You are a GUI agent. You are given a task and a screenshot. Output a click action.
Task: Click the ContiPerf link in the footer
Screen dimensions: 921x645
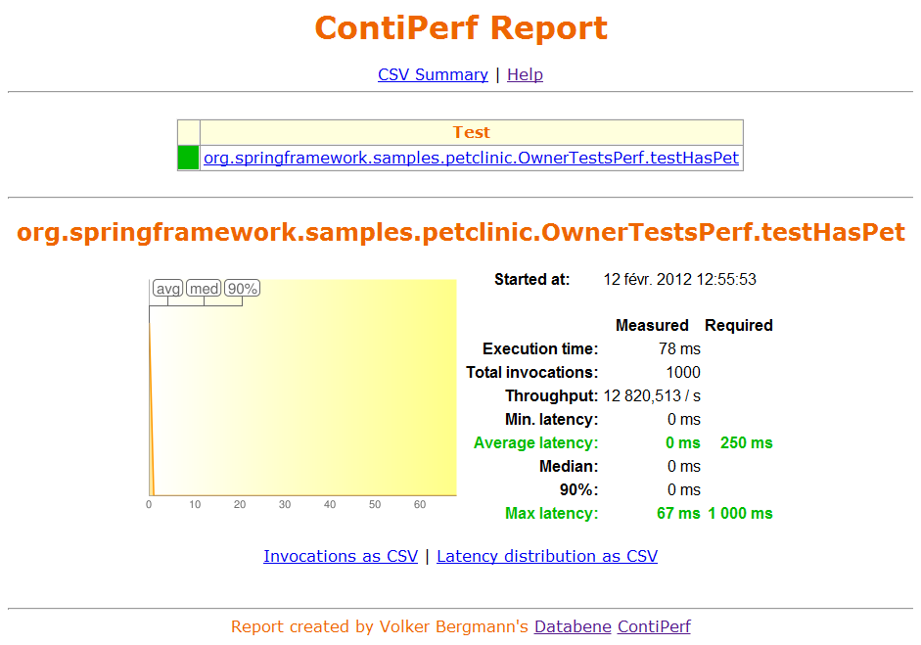pos(654,626)
